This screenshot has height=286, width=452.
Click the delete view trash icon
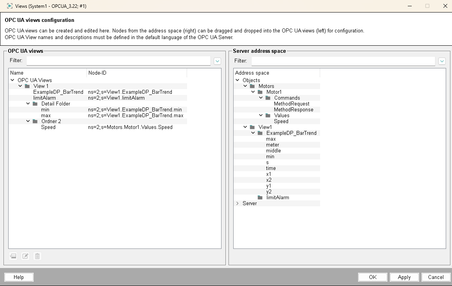pos(37,256)
